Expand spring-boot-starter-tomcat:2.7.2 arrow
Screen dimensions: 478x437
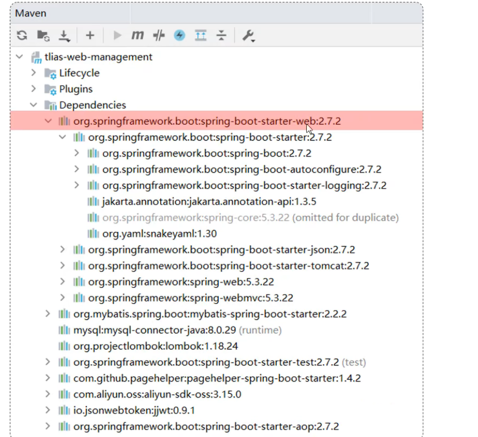tap(62, 266)
